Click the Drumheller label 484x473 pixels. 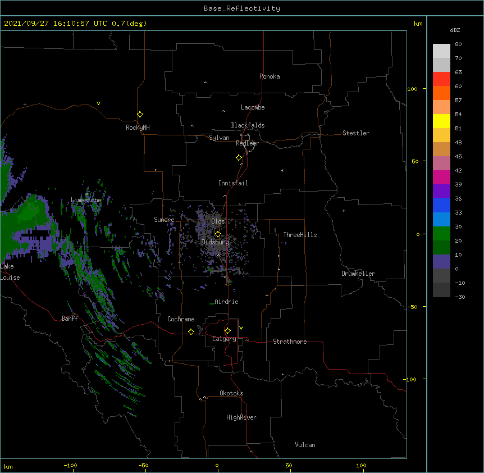pyautogui.click(x=358, y=274)
